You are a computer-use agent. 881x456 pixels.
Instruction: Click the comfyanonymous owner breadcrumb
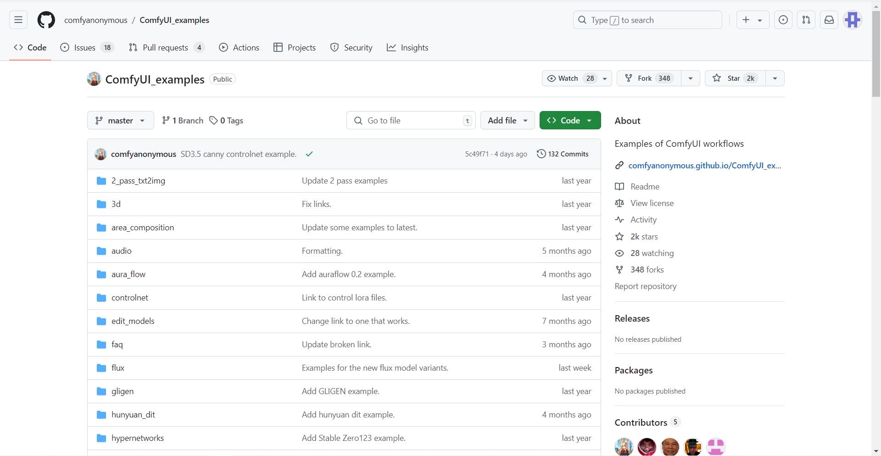(x=96, y=20)
